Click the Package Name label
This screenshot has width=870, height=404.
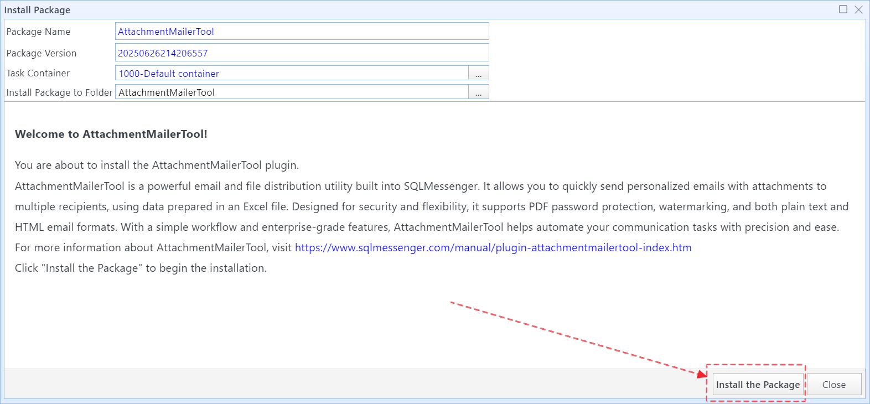[38, 32]
